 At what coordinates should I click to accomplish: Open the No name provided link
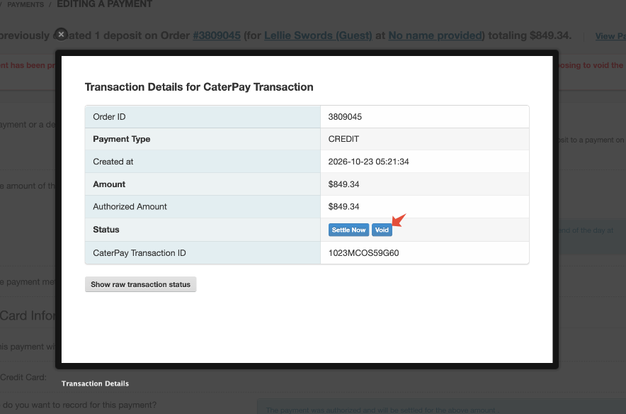436,35
